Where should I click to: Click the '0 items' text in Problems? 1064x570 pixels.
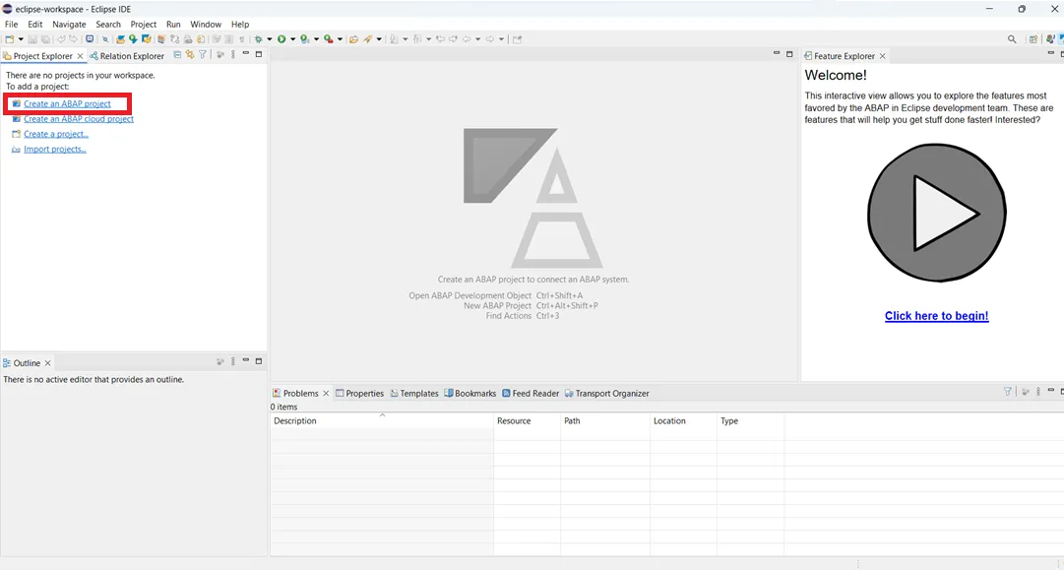pos(283,408)
